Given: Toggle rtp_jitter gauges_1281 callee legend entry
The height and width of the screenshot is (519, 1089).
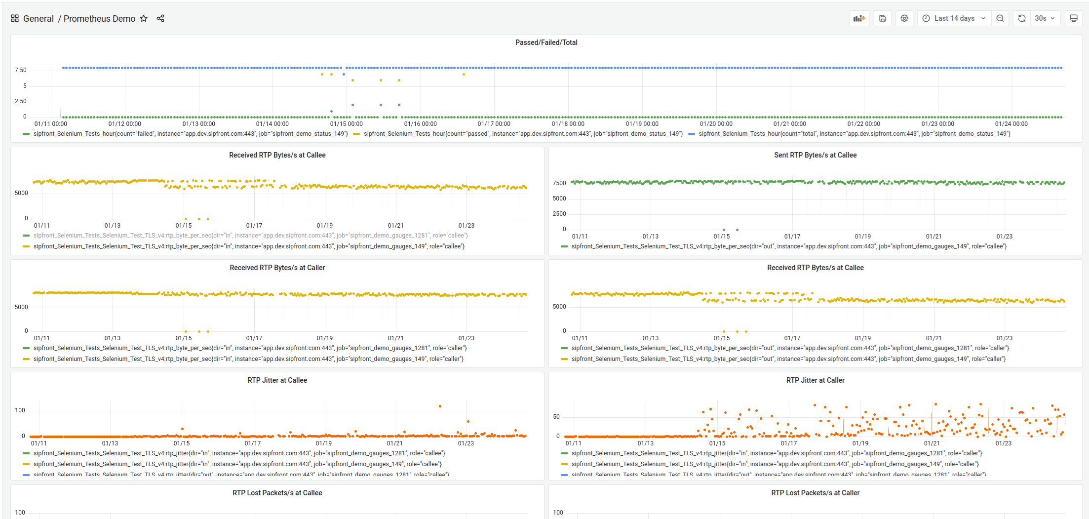Looking at the screenshot, I should [239, 453].
